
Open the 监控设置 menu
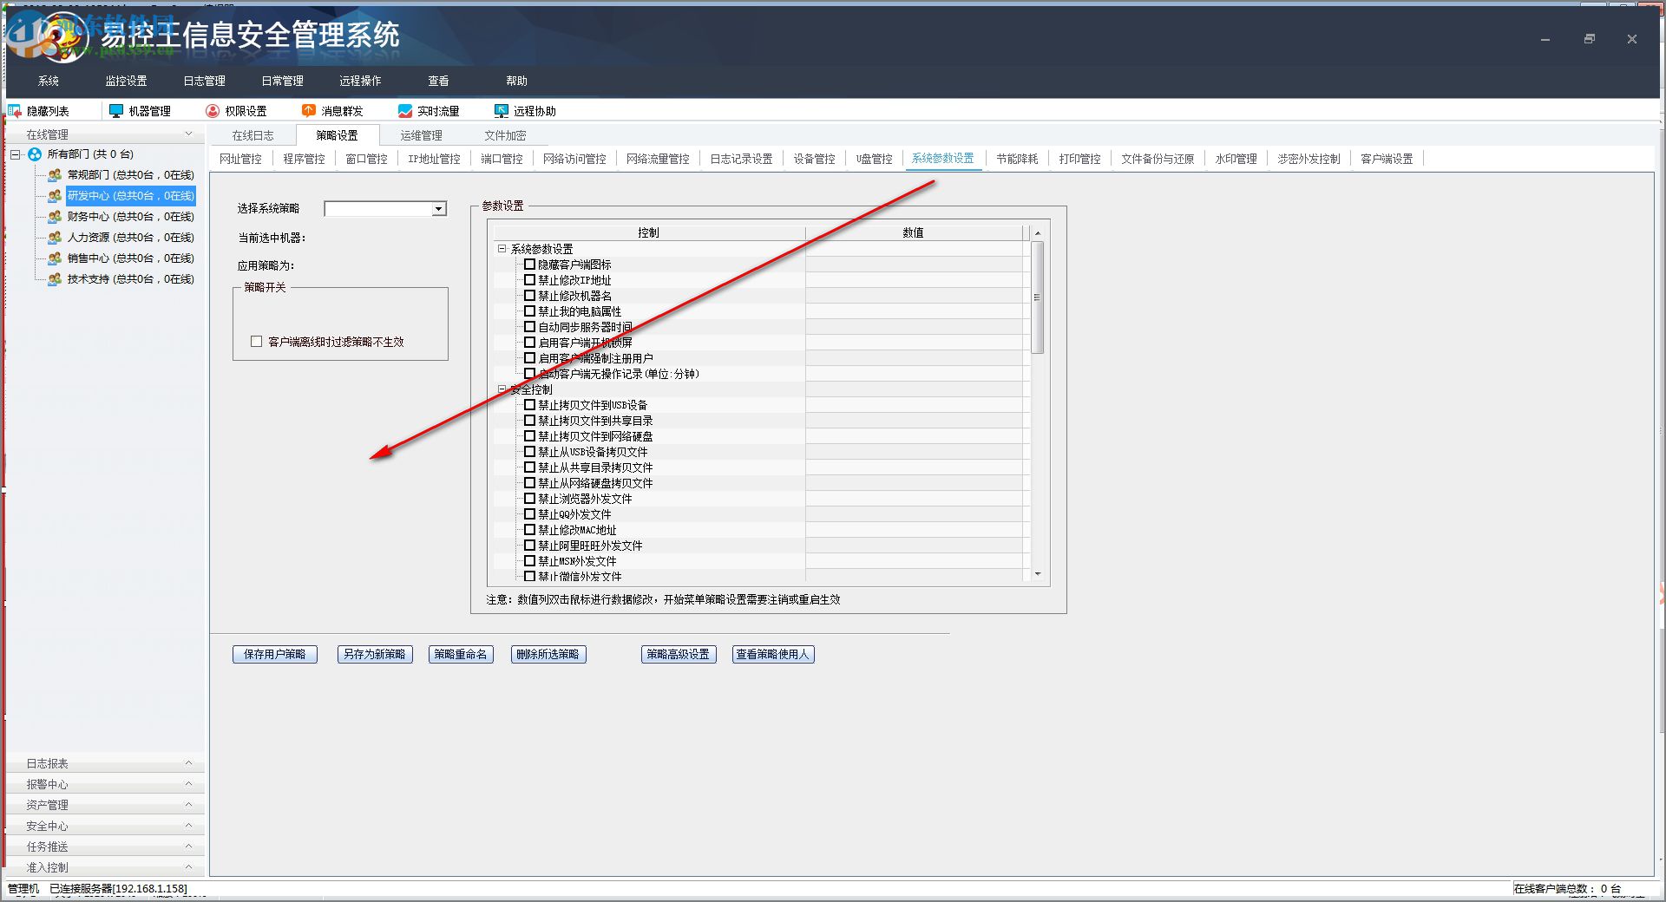pyautogui.click(x=127, y=81)
